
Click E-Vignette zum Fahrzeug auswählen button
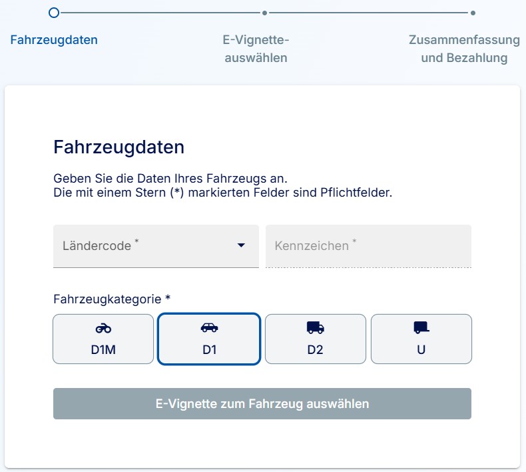pyautogui.click(x=262, y=403)
